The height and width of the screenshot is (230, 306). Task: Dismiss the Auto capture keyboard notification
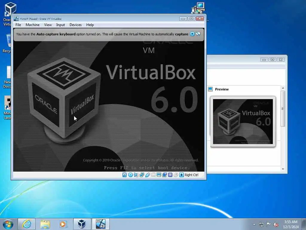[x=192, y=34]
